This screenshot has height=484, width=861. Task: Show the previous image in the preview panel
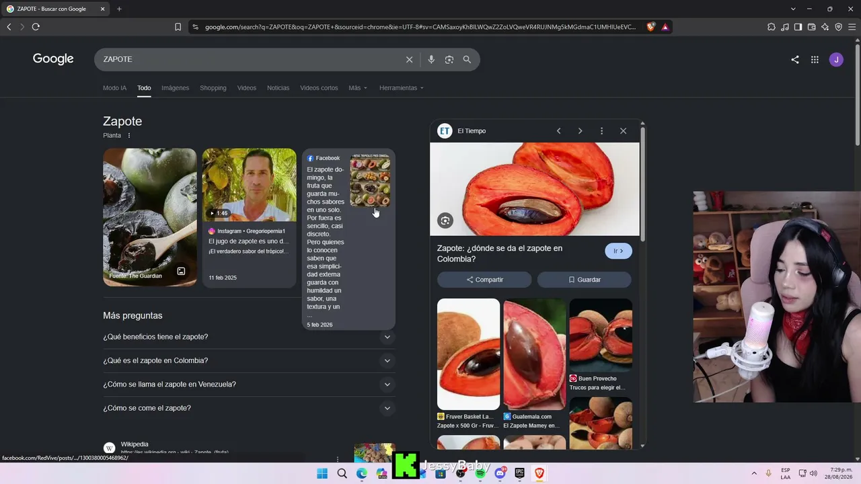558,131
